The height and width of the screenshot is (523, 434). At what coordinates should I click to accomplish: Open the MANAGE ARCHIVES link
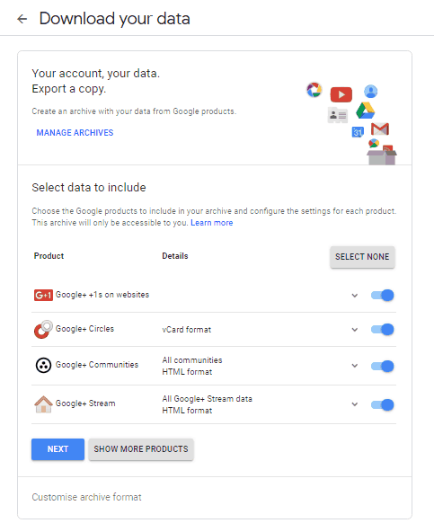(x=75, y=133)
